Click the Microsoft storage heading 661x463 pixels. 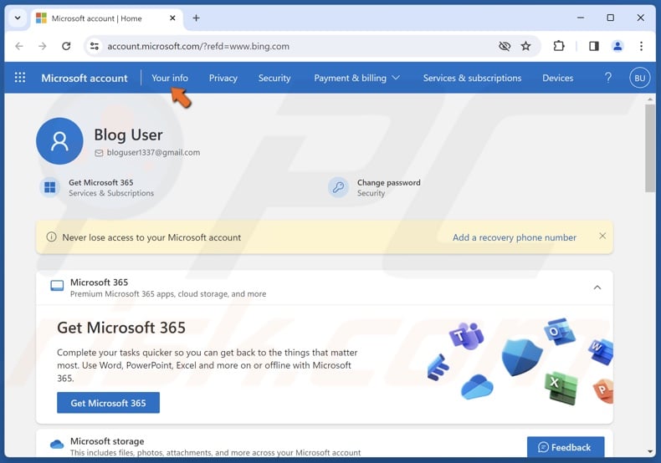[x=107, y=441]
